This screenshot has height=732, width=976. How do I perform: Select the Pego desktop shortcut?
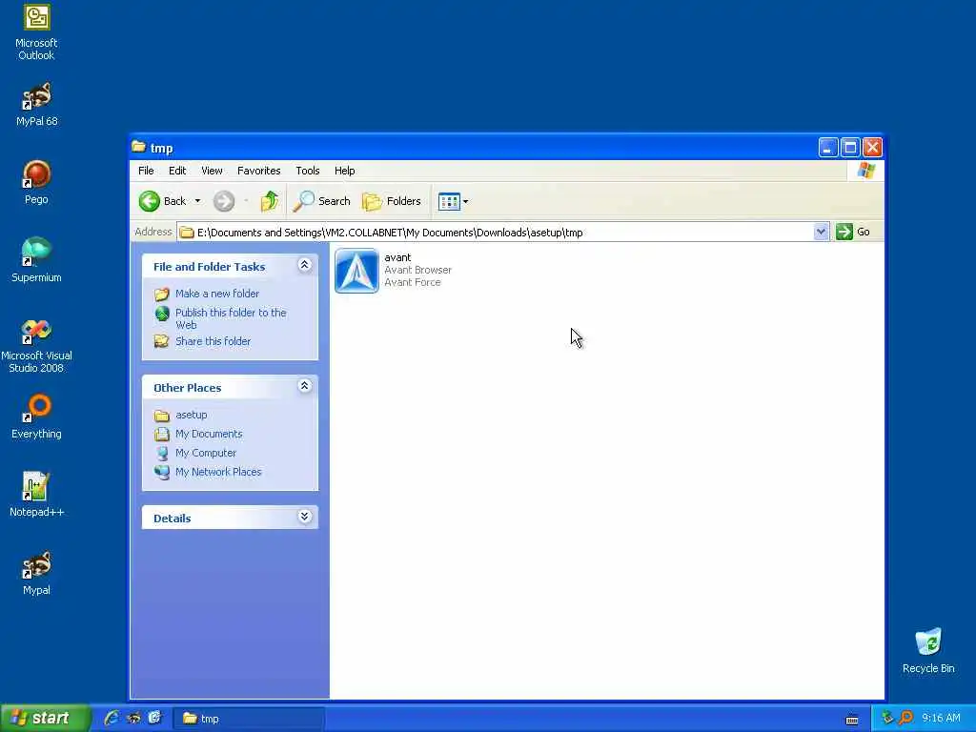coord(37,182)
